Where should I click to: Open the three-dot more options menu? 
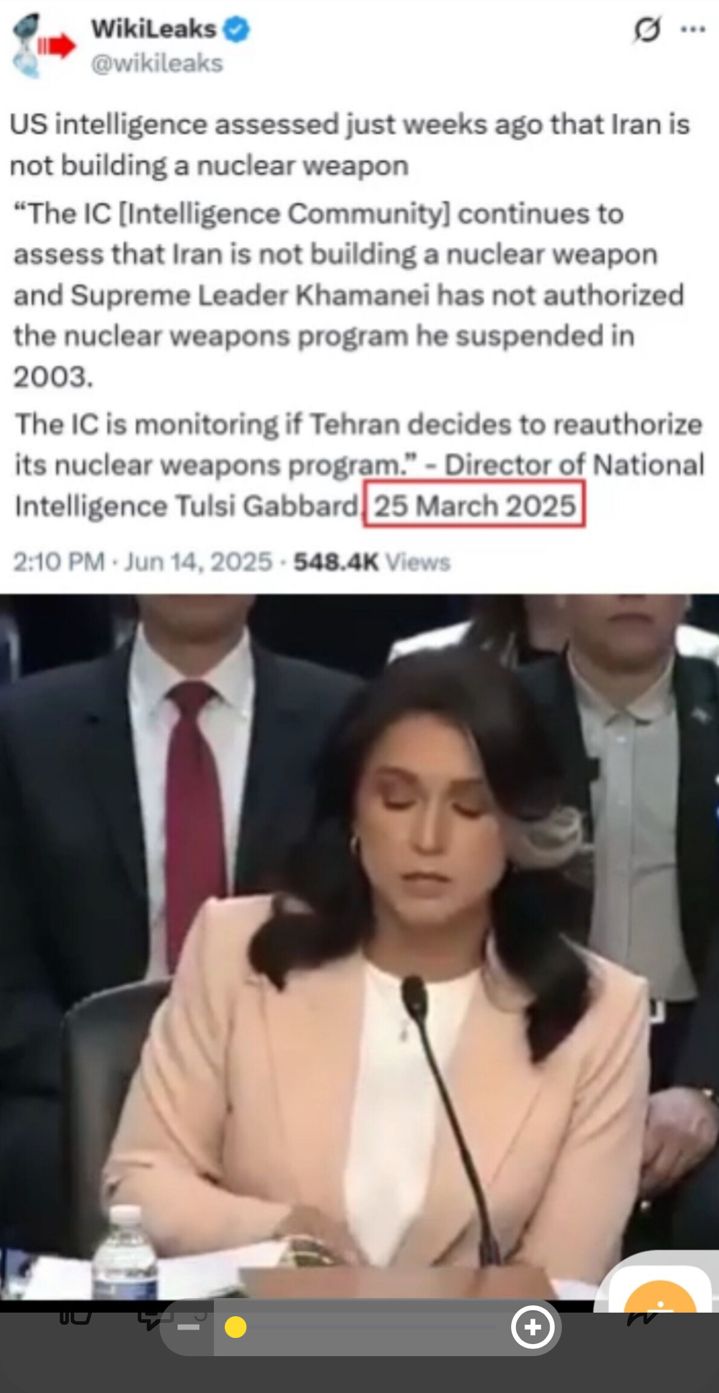tap(693, 29)
